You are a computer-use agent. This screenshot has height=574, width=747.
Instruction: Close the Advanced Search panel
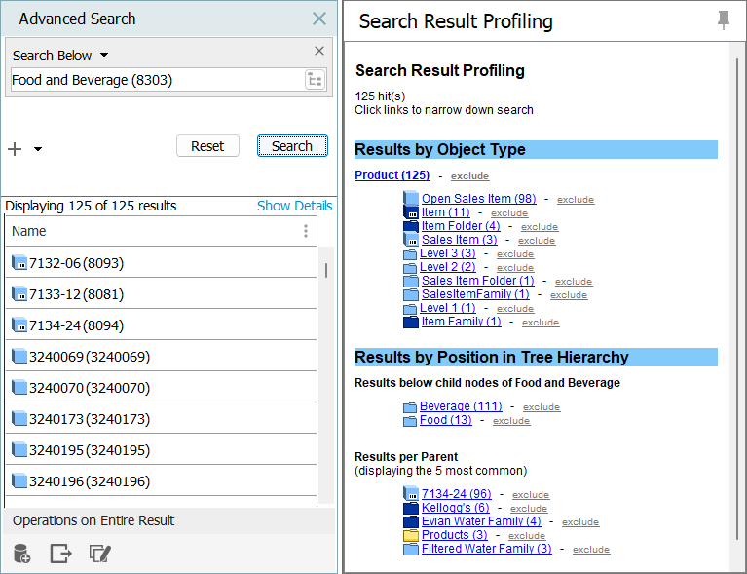click(319, 19)
